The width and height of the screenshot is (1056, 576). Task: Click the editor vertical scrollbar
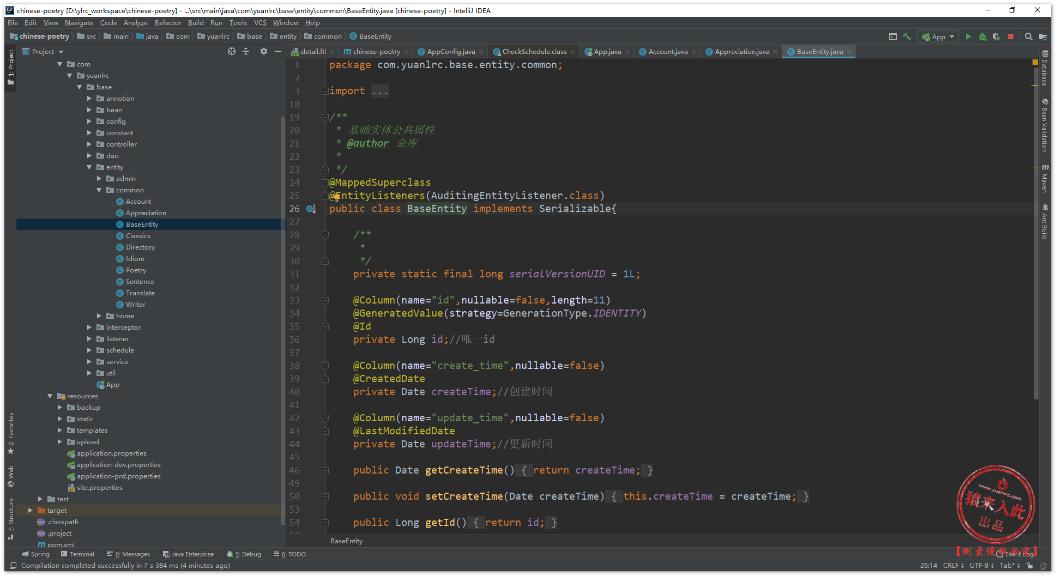[1036, 234]
